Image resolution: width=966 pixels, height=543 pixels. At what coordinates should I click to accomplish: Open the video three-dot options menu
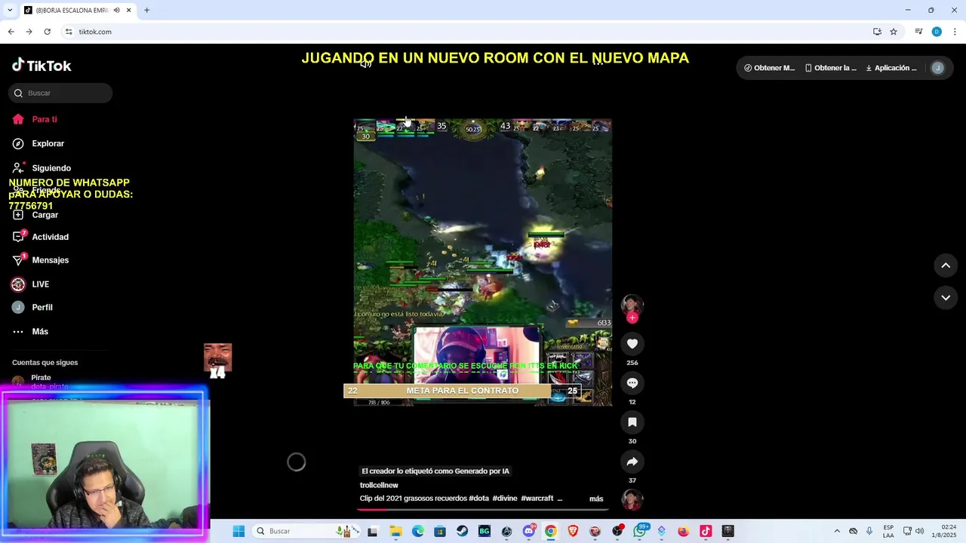[598, 63]
